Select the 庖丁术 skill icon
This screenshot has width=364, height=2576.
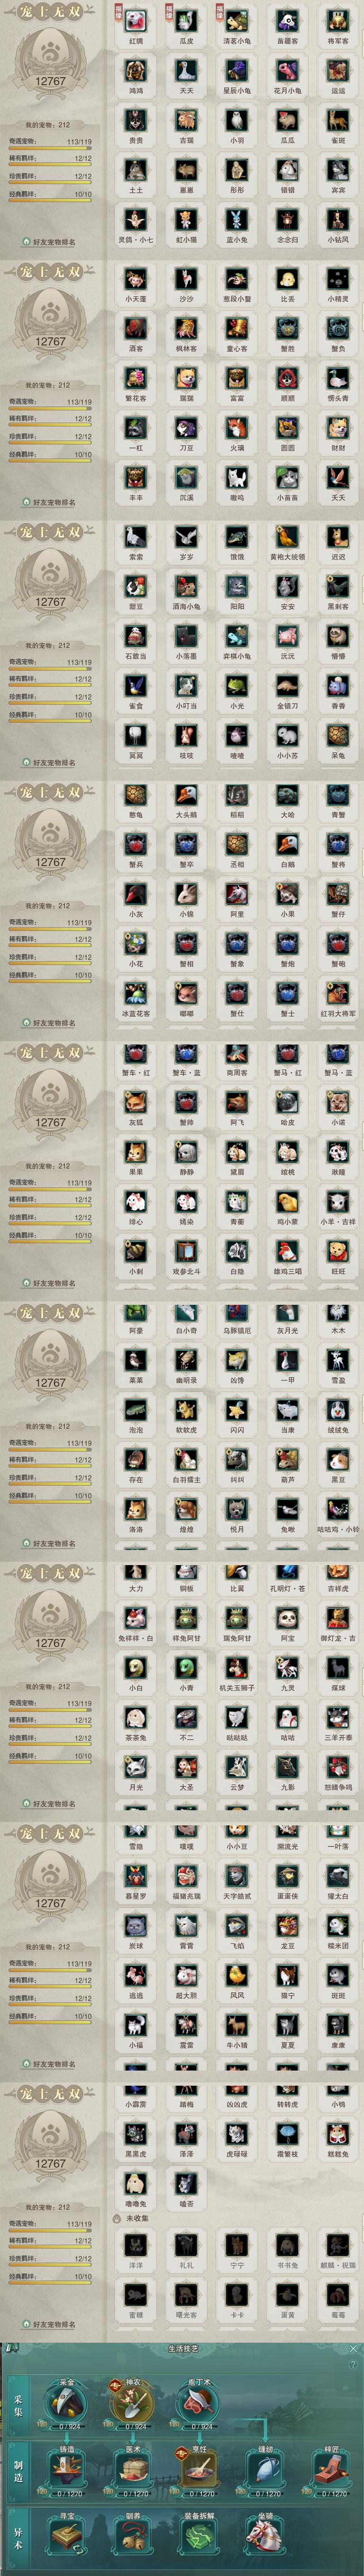pos(198,2405)
